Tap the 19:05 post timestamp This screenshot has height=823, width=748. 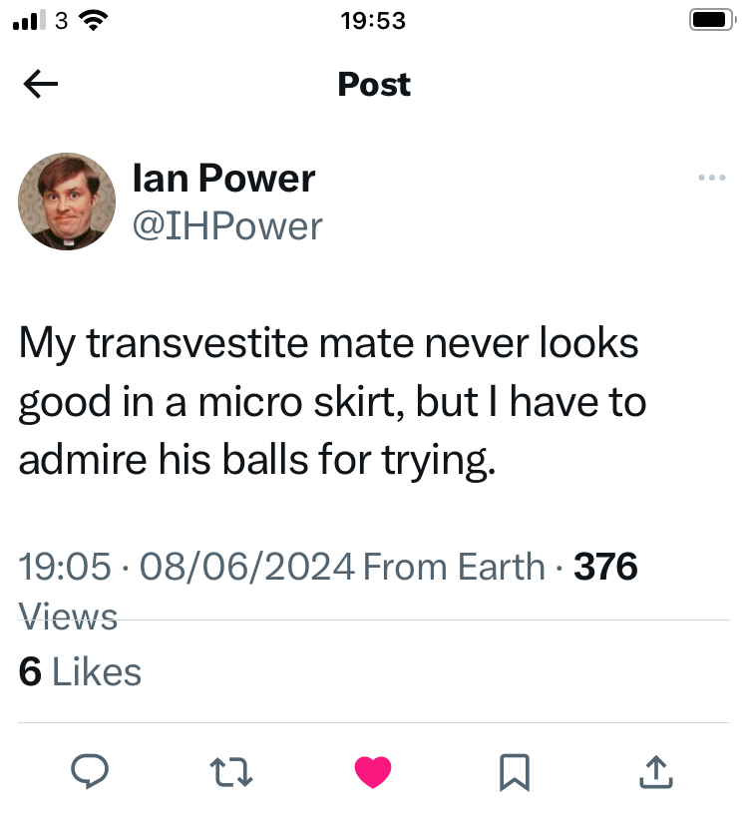(65, 568)
